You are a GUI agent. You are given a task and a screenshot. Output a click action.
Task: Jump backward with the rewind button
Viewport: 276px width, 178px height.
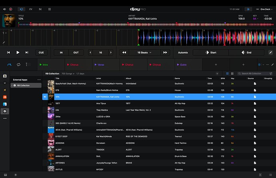(124, 53)
